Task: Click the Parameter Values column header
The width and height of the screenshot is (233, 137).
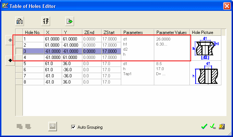Action: 172,33
